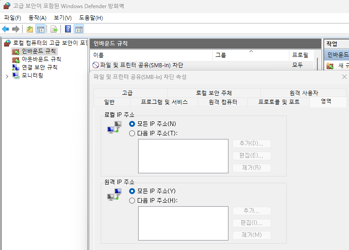
Task: Select the root 로컬 컴퓨터의 고급 보안 node
Action: (x=50, y=43)
